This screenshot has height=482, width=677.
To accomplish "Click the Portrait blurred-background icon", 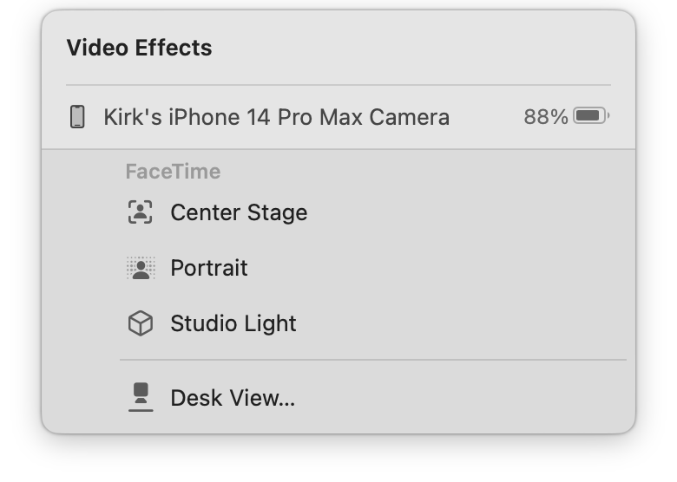I will (141, 268).
